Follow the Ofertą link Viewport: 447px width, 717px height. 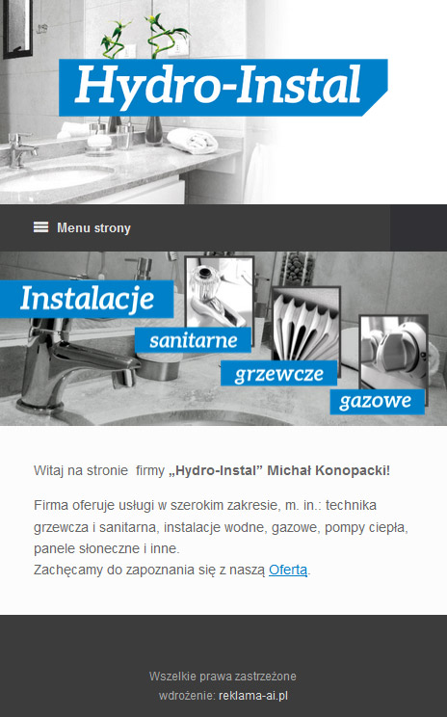288,570
